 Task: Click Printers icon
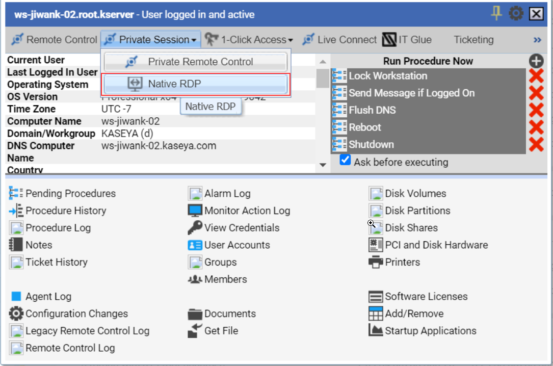pos(376,262)
